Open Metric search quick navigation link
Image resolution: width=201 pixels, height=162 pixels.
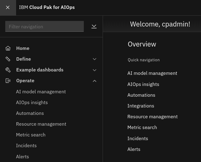142,128
